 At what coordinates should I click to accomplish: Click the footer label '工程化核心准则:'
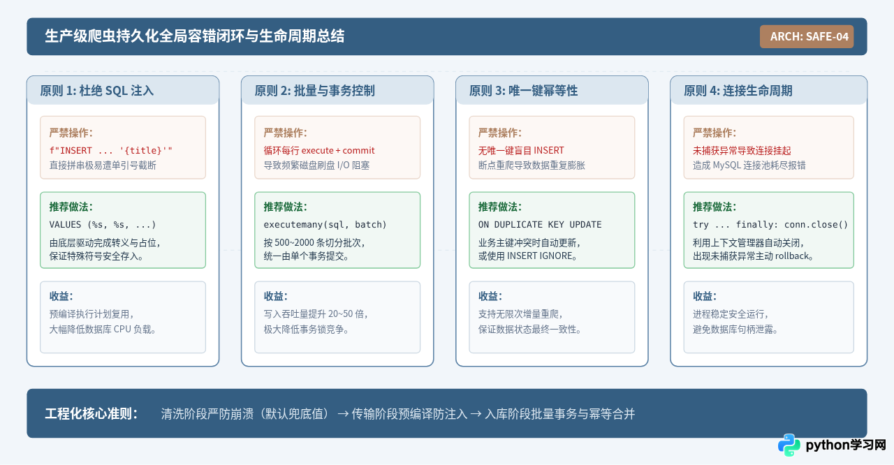(x=91, y=413)
